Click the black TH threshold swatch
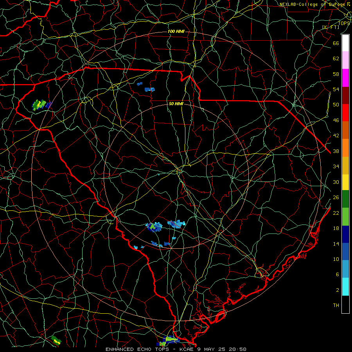The image size is (352, 352). [x=345, y=304]
